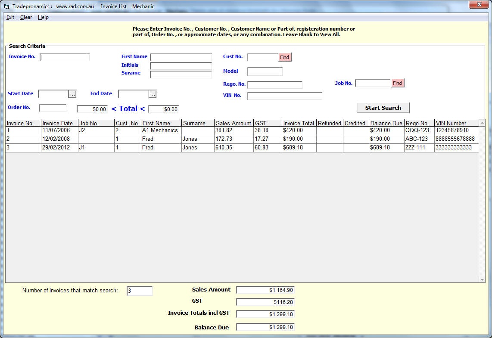
Task: Click the list scrollbar down arrow
Action: pos(482,279)
